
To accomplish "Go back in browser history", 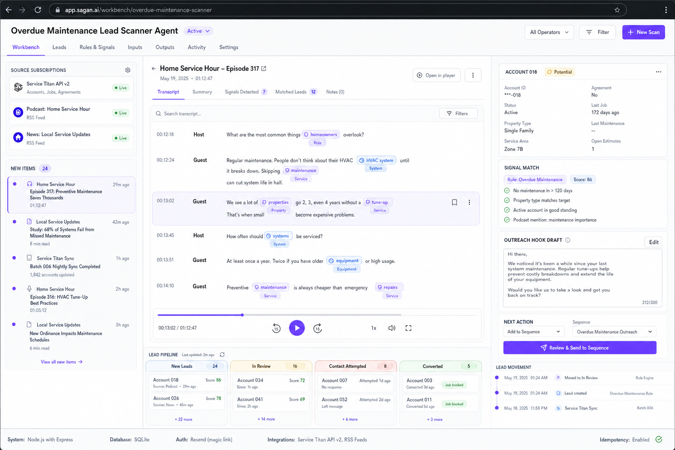I will point(9,10).
